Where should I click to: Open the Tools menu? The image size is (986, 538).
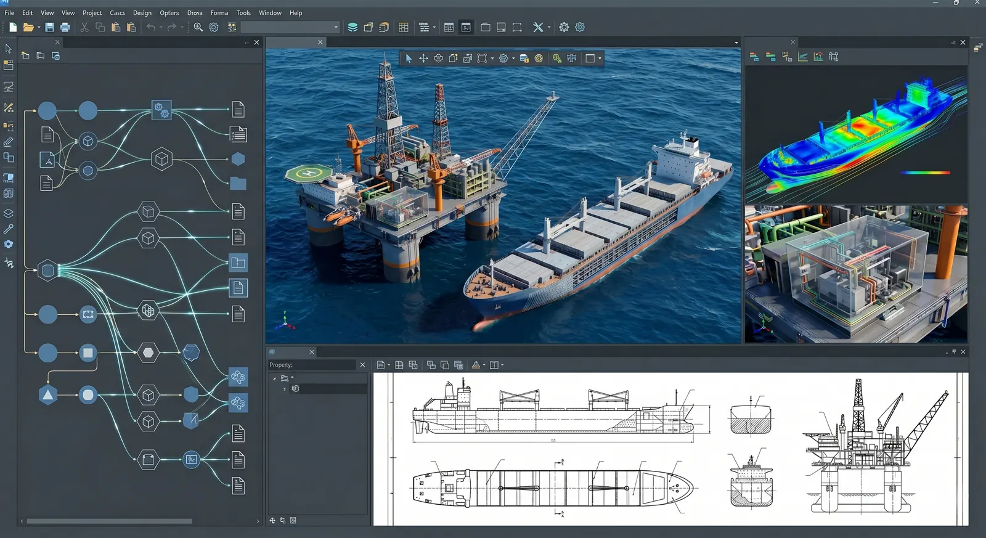(x=243, y=12)
